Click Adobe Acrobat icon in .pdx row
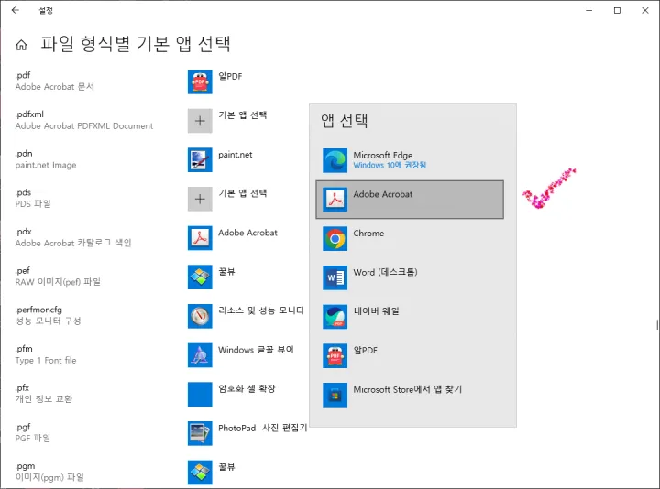660x489 pixels. point(200,238)
